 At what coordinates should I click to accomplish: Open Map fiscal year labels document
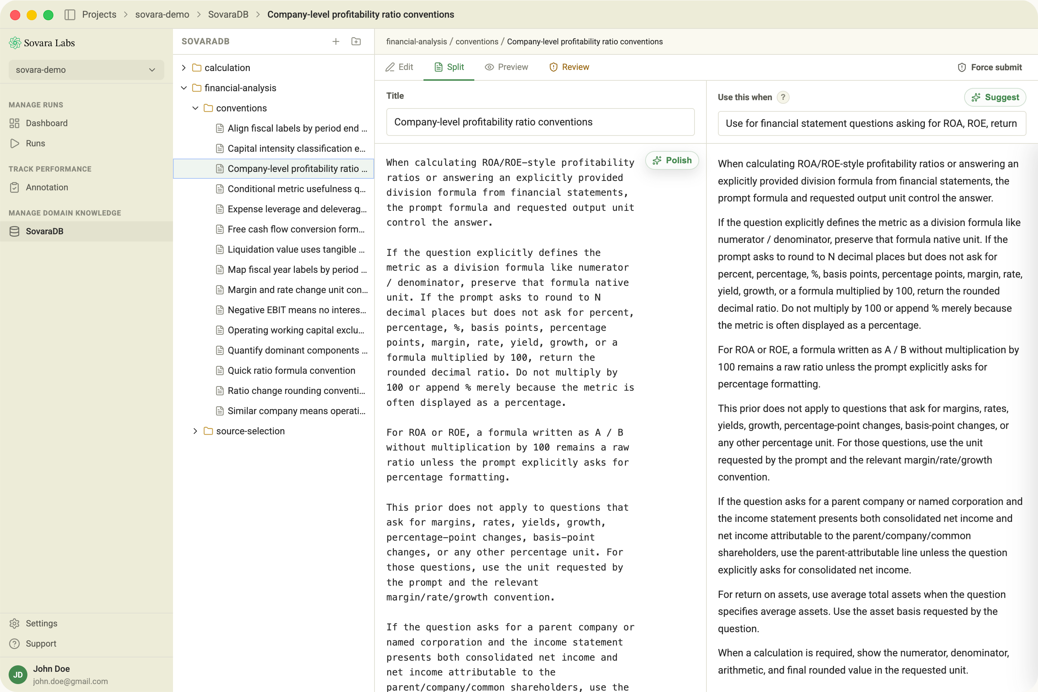pos(274,270)
